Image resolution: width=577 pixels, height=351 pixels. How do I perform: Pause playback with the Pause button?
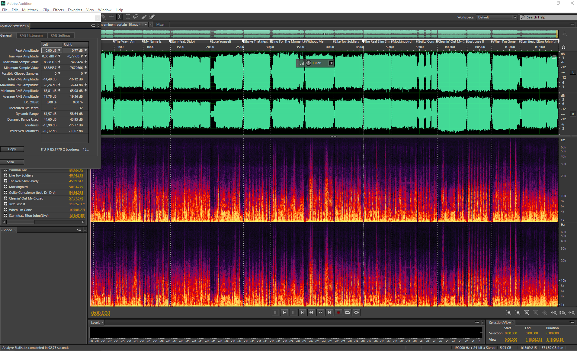click(293, 313)
